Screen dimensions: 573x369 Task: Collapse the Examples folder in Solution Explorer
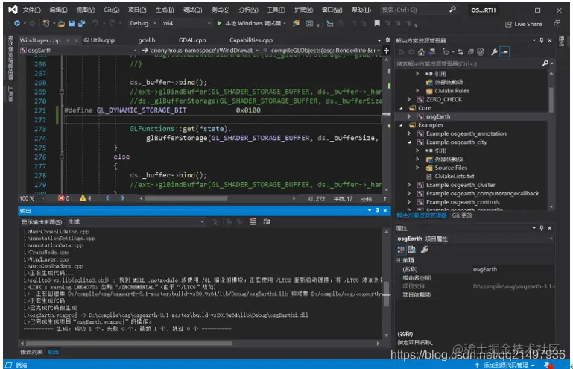tap(401, 125)
